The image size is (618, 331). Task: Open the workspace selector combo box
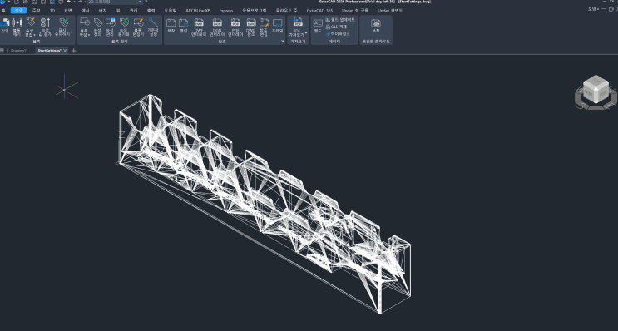(115, 2)
